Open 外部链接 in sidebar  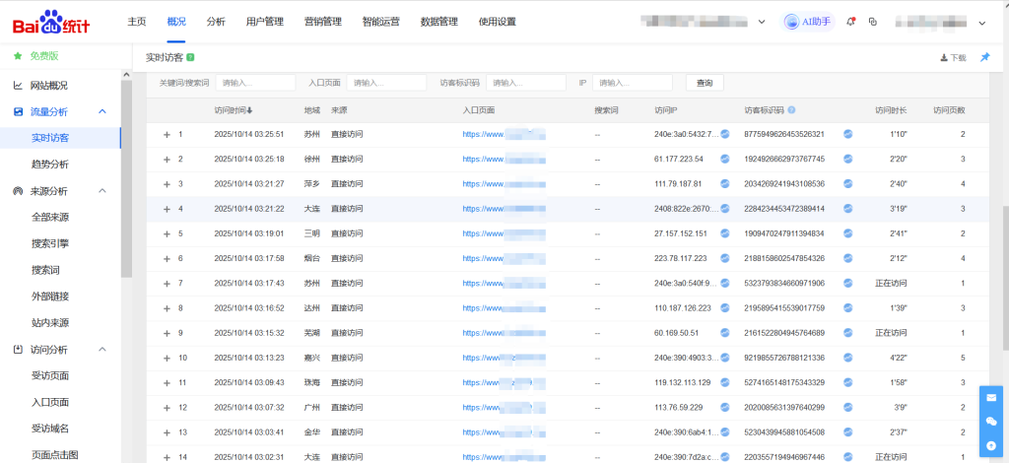(50, 297)
